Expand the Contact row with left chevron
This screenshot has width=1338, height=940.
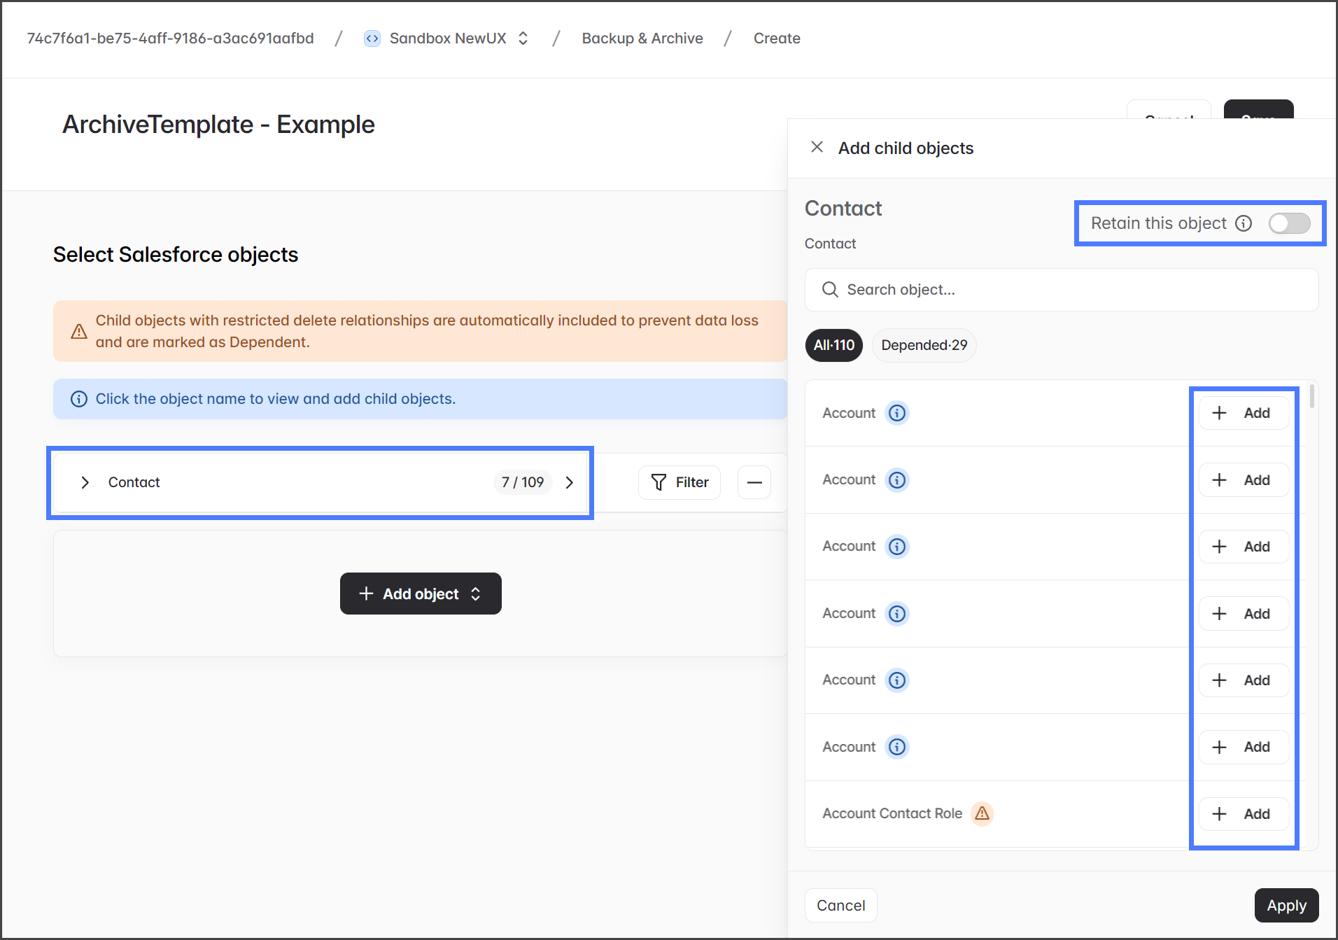click(x=85, y=482)
